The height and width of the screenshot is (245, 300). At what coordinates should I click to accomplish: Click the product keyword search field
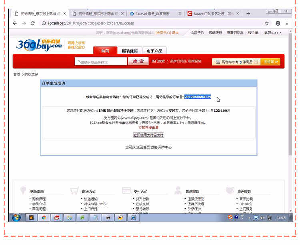[x=101, y=62]
